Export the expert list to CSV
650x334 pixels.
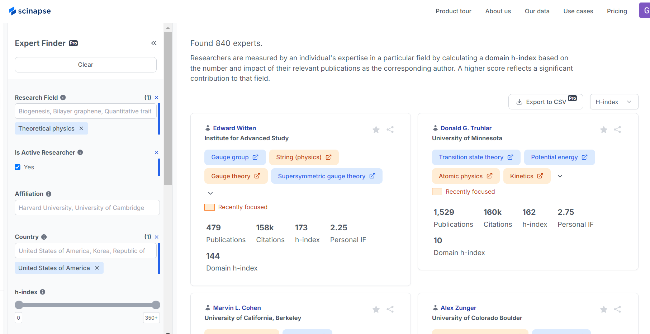(x=545, y=102)
